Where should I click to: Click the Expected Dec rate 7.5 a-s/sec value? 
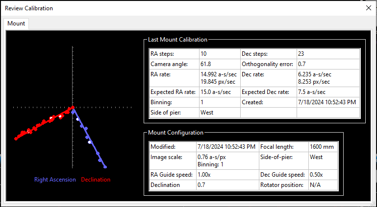pos(328,92)
